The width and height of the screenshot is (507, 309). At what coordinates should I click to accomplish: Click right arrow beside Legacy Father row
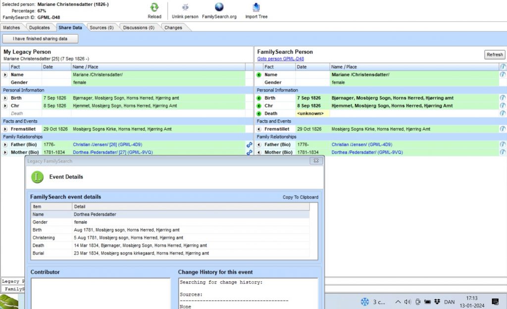(5, 145)
